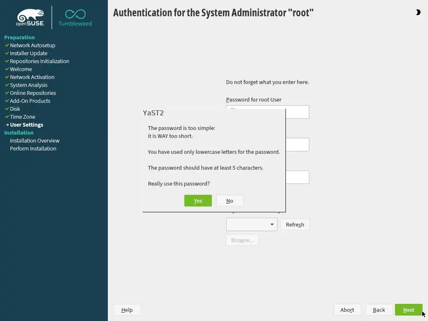
Task: Click the root password input field
Action: 297,112
